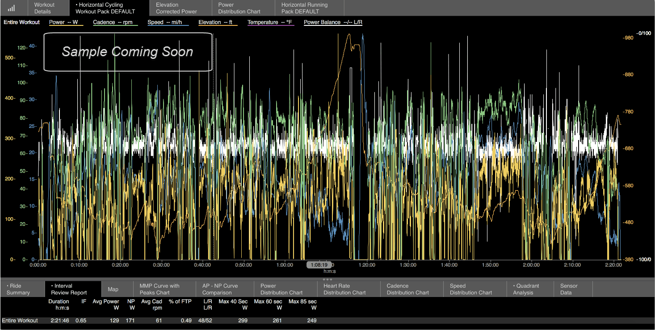Screen dimensions: 655x330
Task: Click the 1:50:00 time axis label
Action: point(490,265)
